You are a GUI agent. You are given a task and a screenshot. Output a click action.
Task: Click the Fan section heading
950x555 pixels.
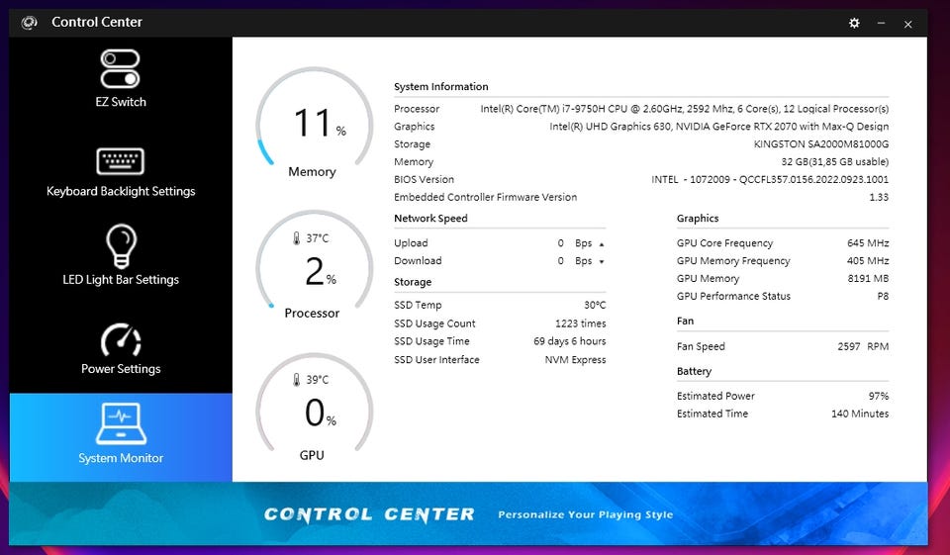(685, 322)
